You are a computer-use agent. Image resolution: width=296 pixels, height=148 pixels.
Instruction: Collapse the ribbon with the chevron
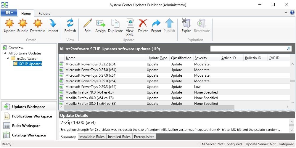click(286, 13)
